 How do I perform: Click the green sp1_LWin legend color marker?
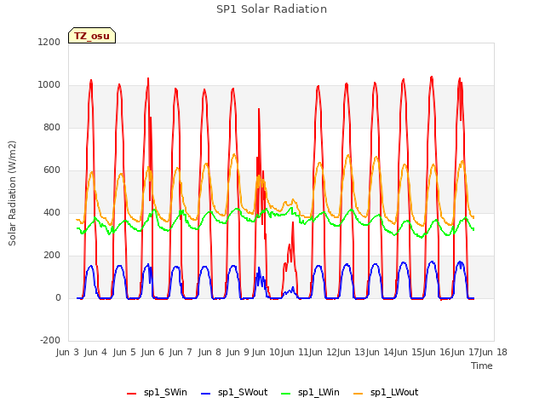click(x=286, y=394)
